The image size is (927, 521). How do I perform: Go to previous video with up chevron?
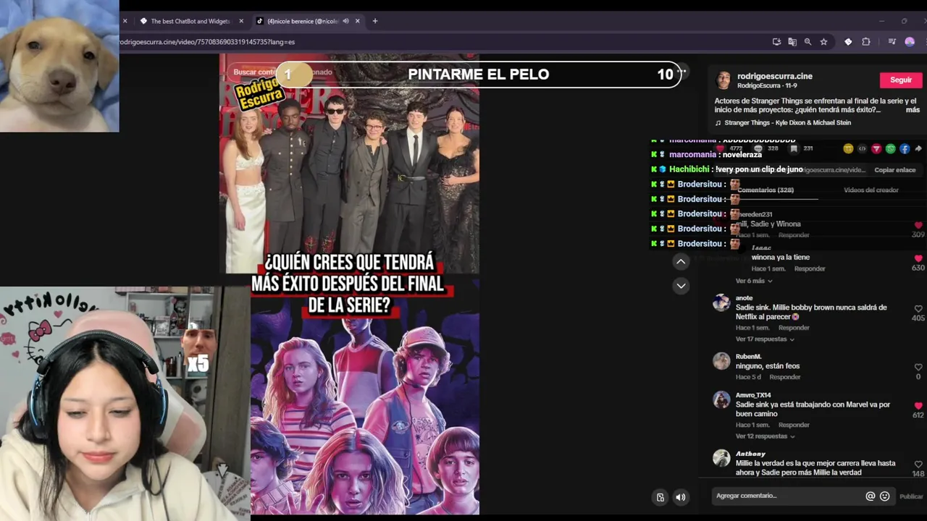point(681,261)
